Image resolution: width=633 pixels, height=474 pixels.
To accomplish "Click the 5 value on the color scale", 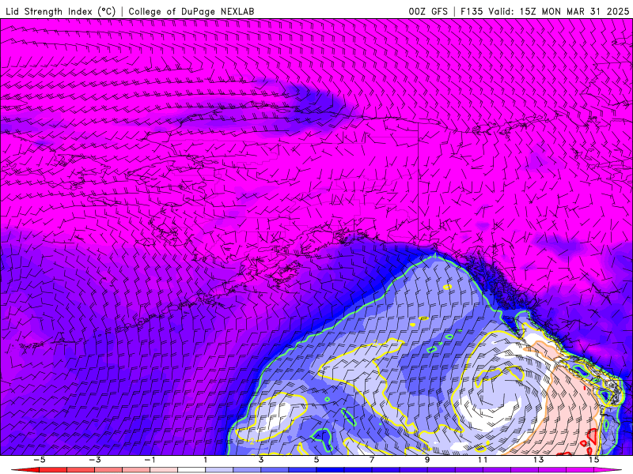I will pos(316,460).
